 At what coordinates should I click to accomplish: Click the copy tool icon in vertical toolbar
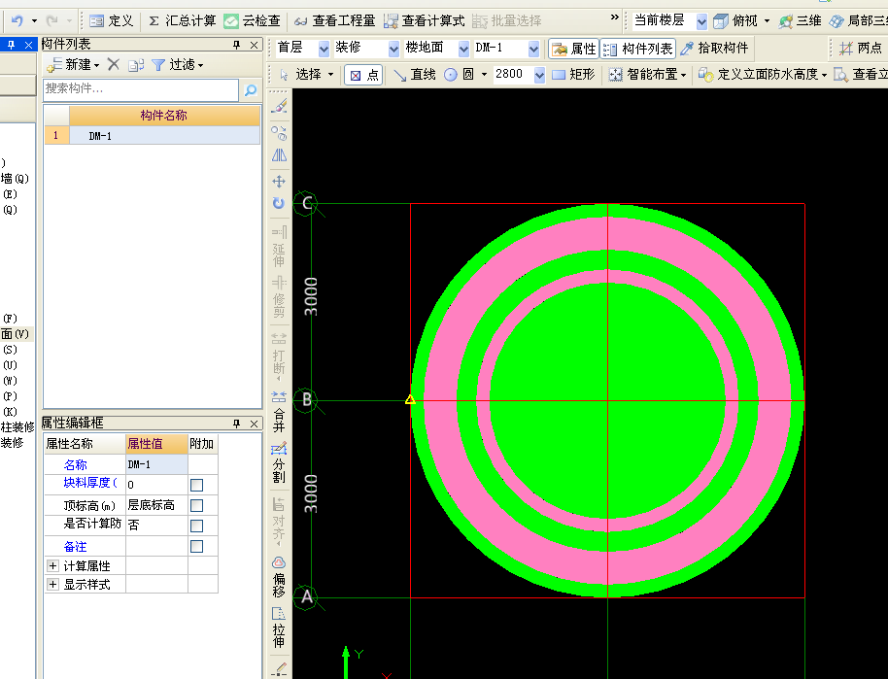279,134
